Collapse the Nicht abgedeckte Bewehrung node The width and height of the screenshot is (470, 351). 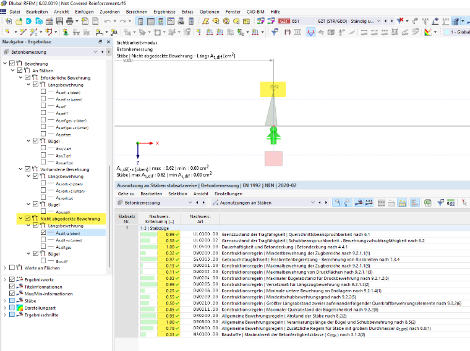pos(20,218)
